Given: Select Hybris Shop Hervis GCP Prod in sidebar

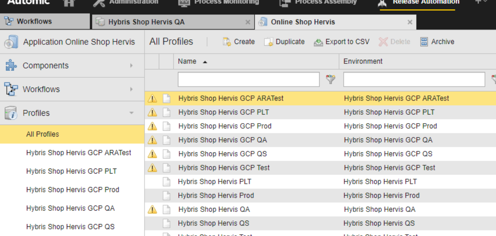Looking at the screenshot, I should (73, 190).
